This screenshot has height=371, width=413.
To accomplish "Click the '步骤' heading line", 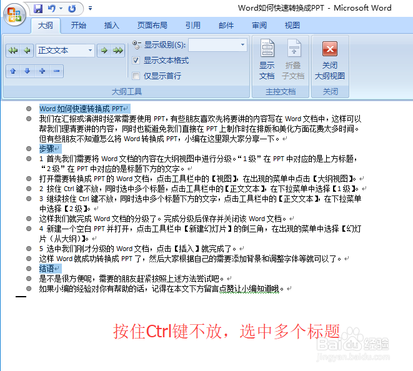I will click(47, 149).
